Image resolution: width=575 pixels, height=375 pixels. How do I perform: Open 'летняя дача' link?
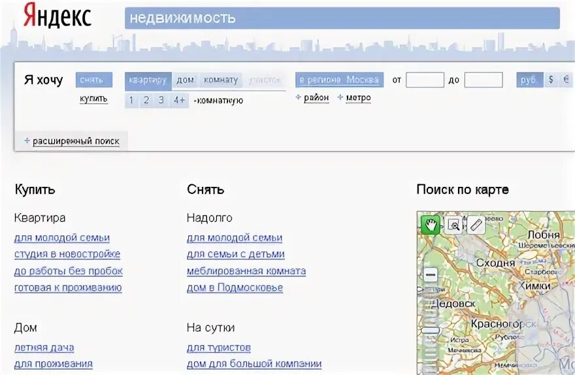44,348
